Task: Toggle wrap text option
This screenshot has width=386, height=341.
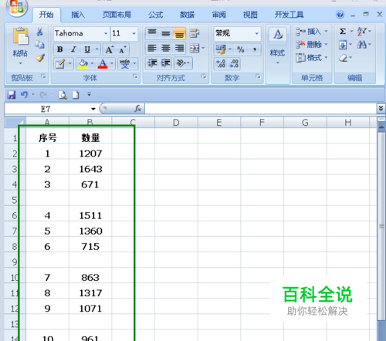Action: point(195,33)
